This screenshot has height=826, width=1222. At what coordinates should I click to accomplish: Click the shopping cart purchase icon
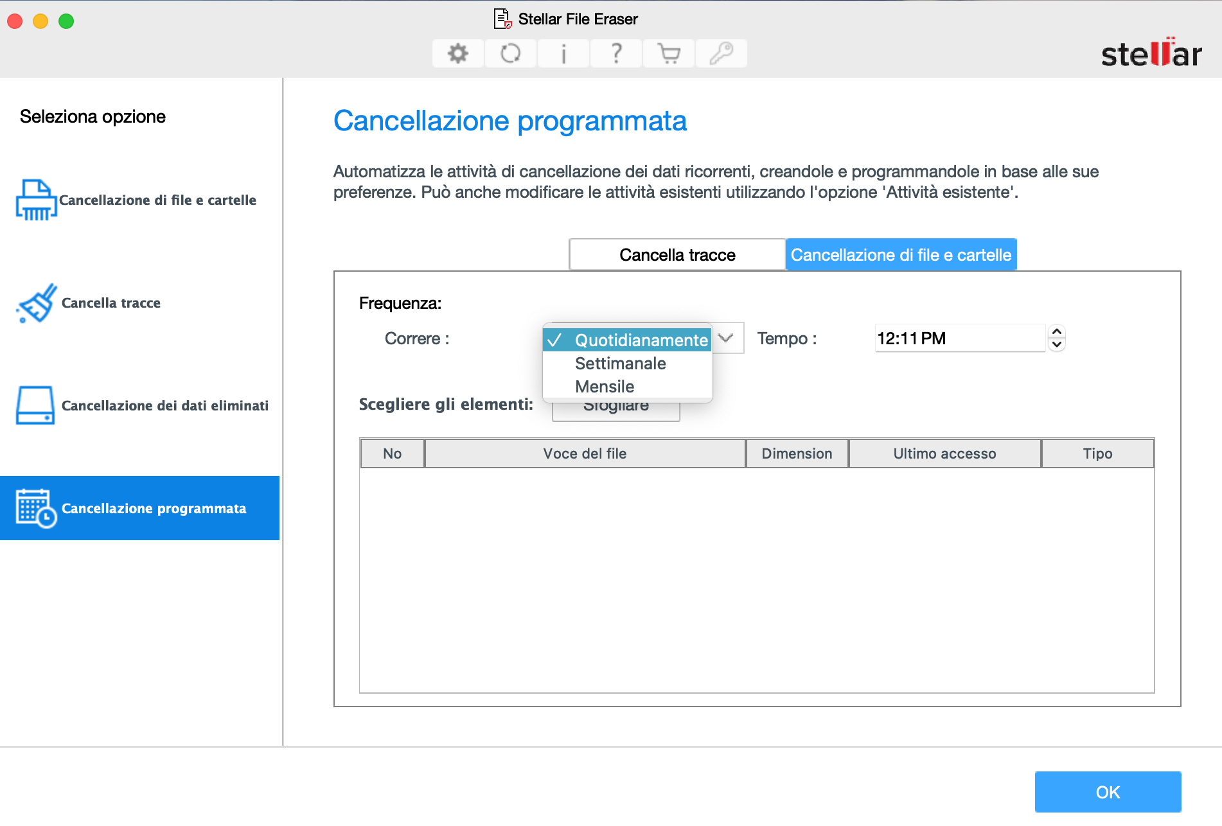click(669, 53)
